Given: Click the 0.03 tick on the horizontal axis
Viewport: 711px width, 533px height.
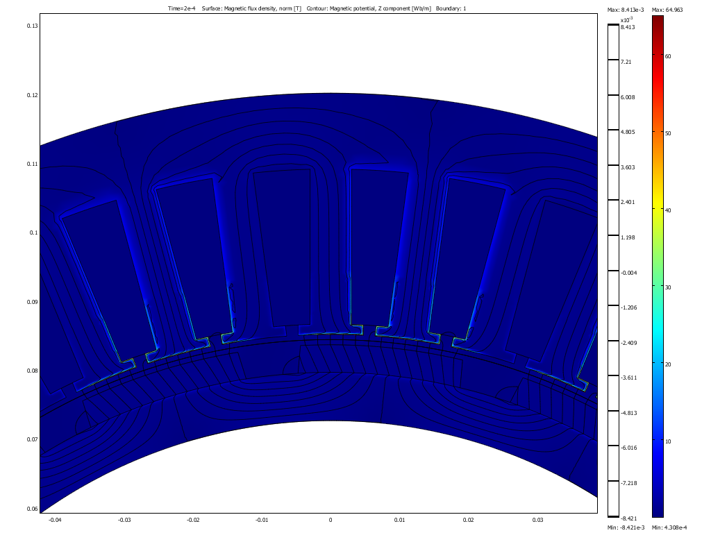Looking at the screenshot, I should (537, 519).
